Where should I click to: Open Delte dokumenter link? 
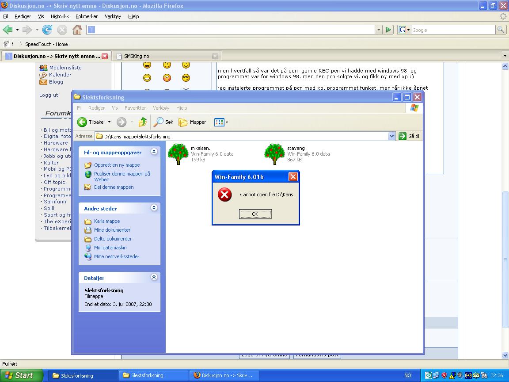[113, 239]
